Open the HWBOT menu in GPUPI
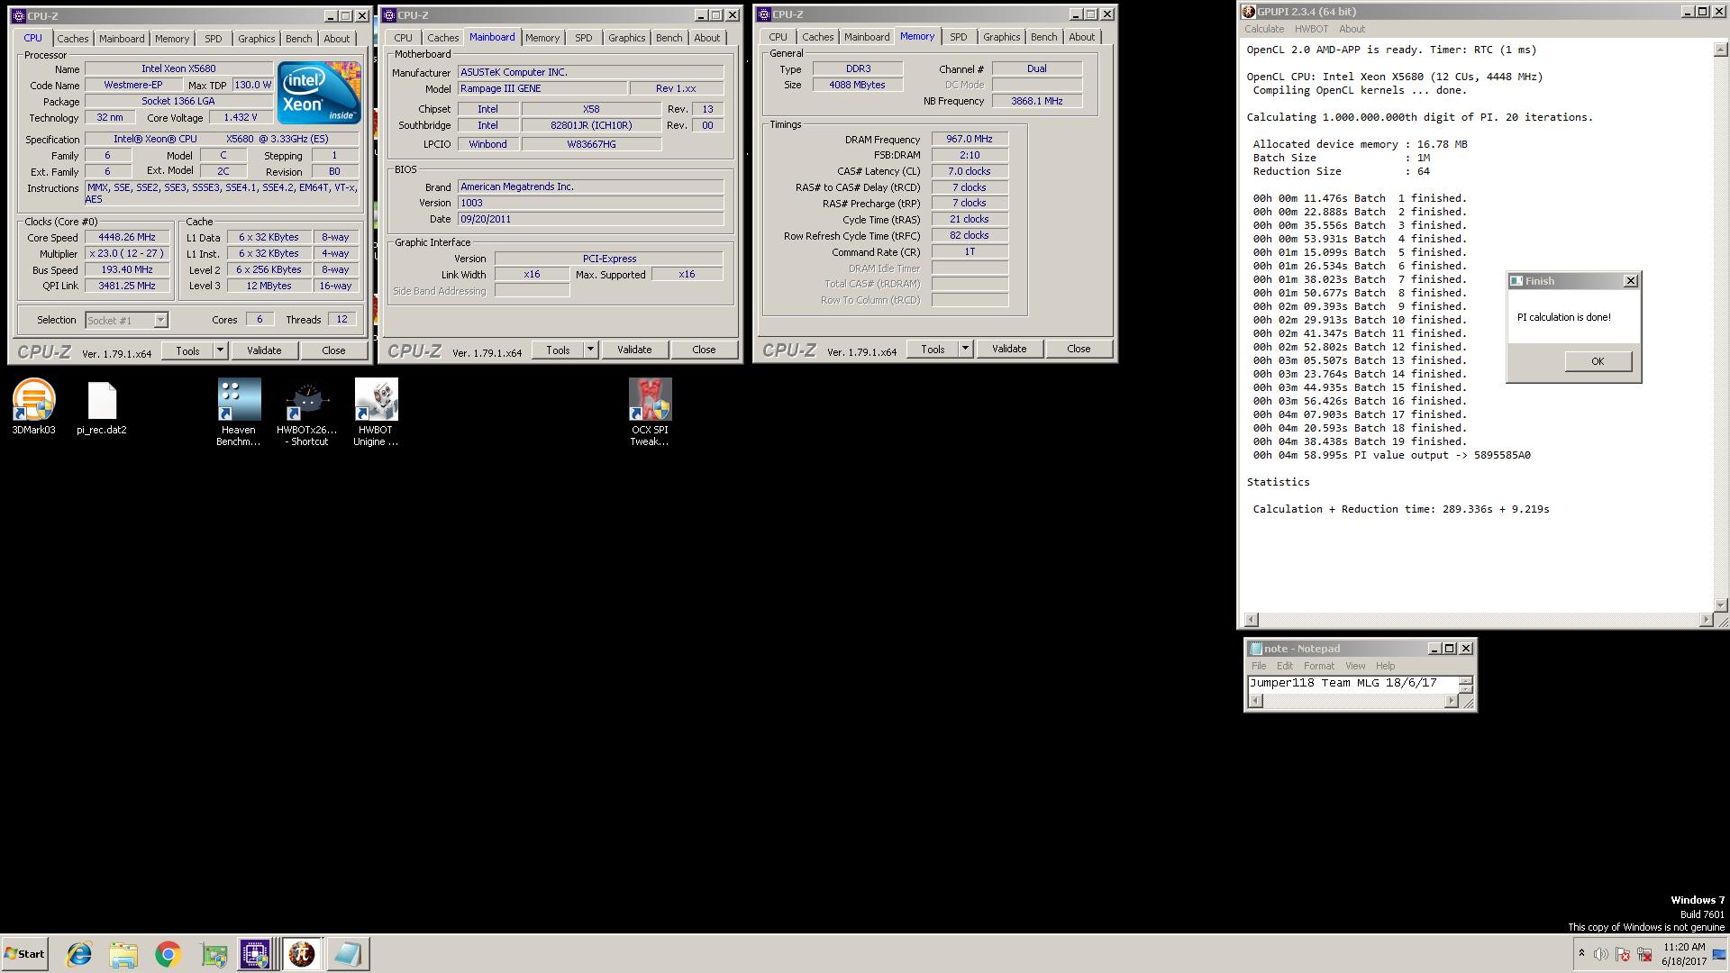This screenshot has height=973, width=1730. point(1311,29)
